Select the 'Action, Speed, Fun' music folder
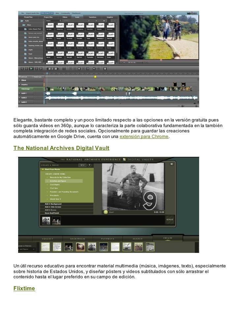The image size is (240, 311). point(35,29)
